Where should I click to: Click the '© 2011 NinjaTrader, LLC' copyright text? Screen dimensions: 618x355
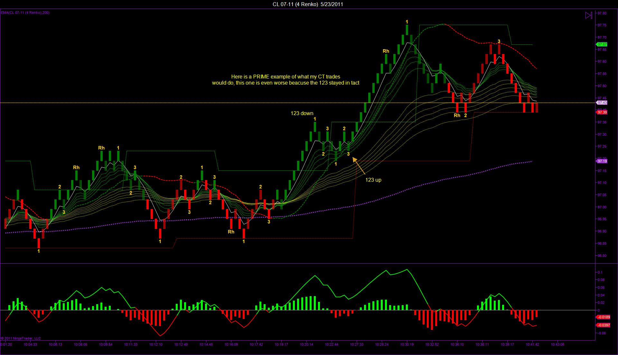(x=21, y=338)
